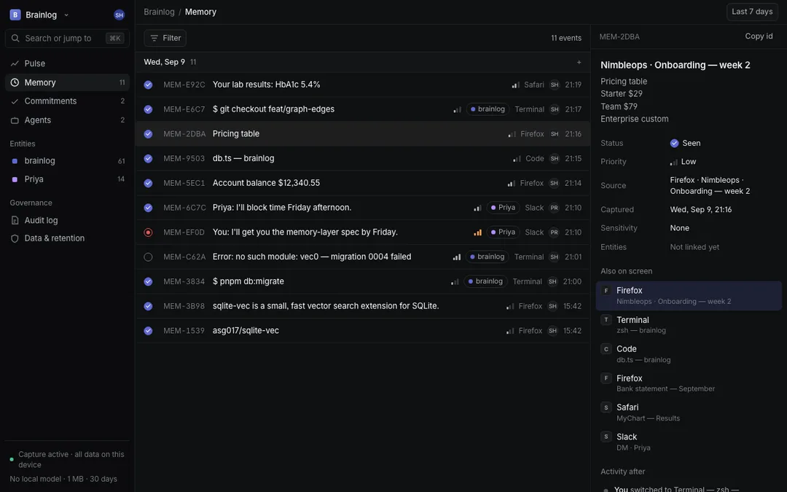Toggle the checkmark for MEM-5EC1 Account balance
Screen dimensions: 787x492
click(148, 183)
